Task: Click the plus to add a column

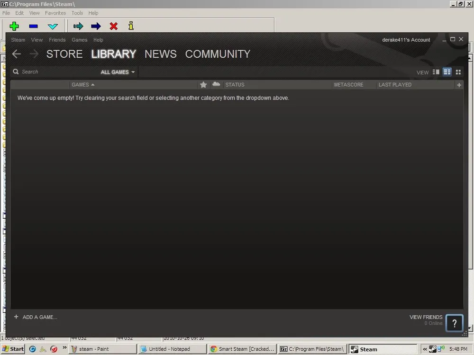Action: [x=458, y=85]
